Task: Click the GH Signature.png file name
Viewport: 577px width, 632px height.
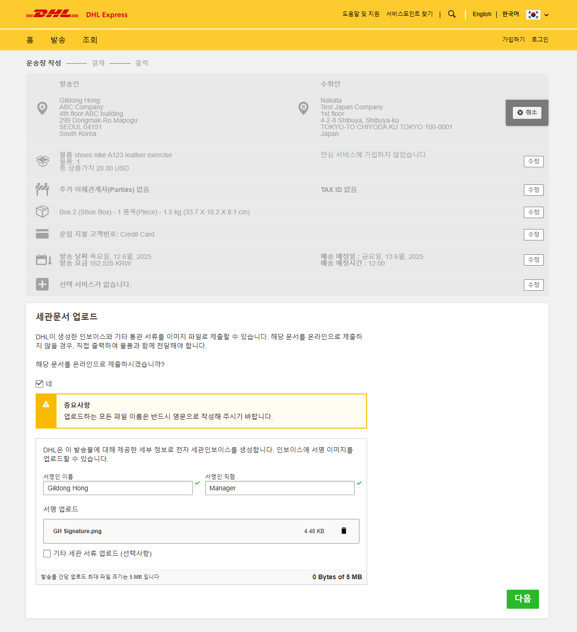Action: coord(77,531)
